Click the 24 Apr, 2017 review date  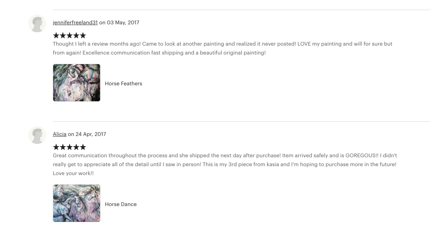pos(91,134)
